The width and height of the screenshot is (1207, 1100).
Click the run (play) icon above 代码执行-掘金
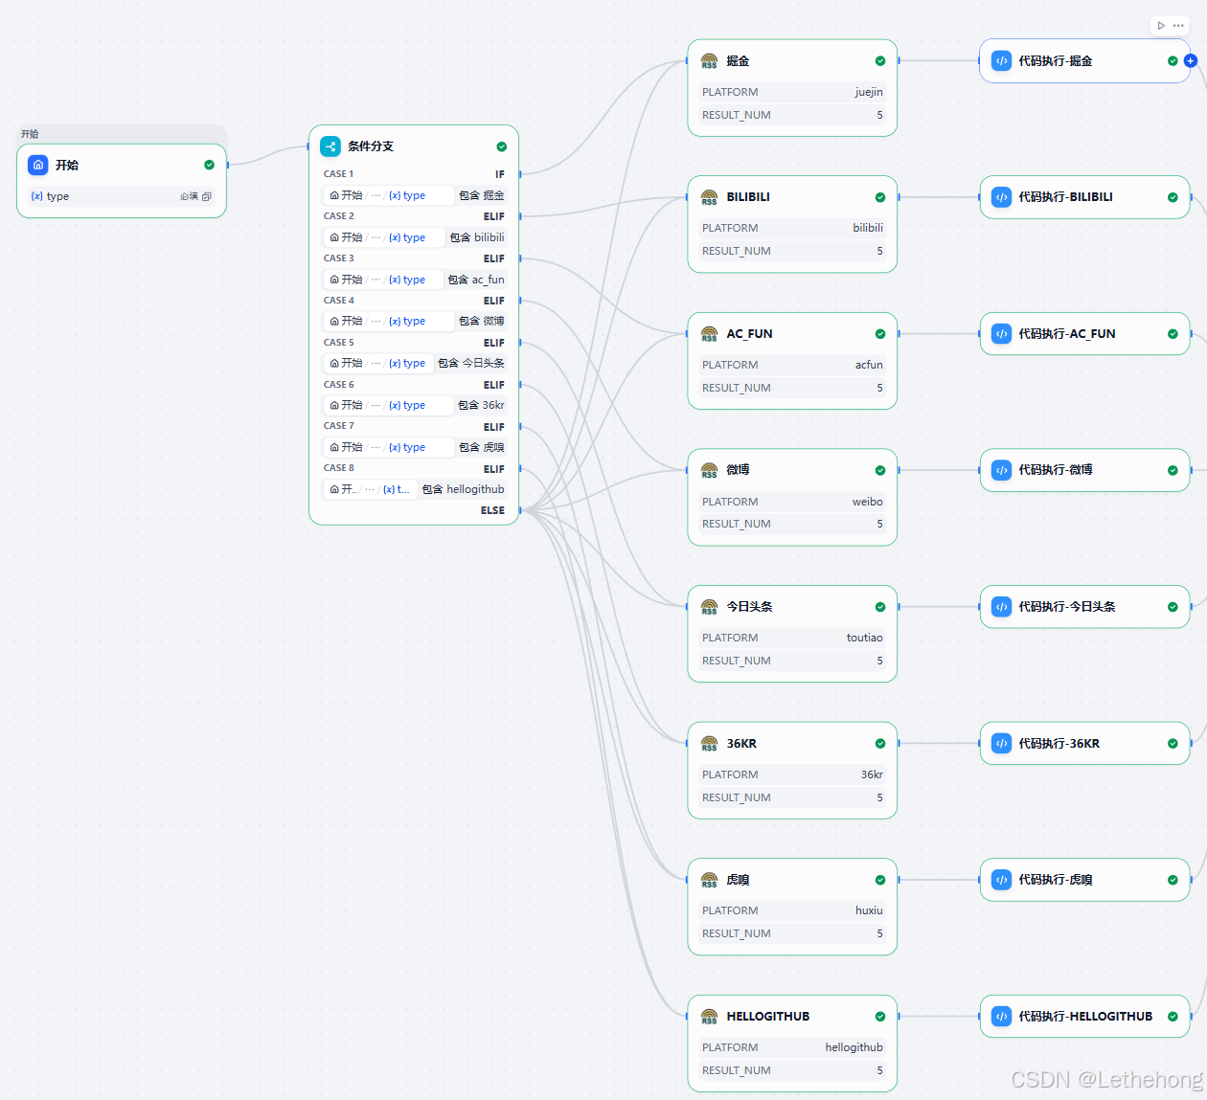pos(1161,26)
